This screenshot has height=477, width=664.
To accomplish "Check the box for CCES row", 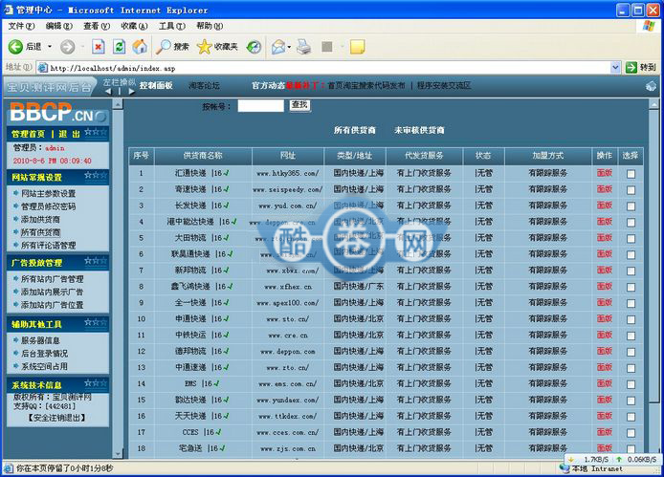I will coord(631,433).
